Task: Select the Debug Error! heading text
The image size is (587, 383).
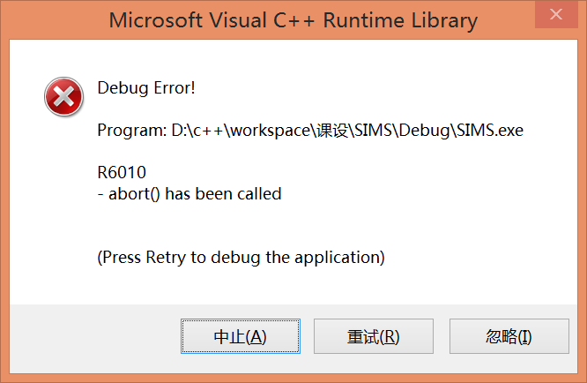Action: pyautogui.click(x=146, y=88)
